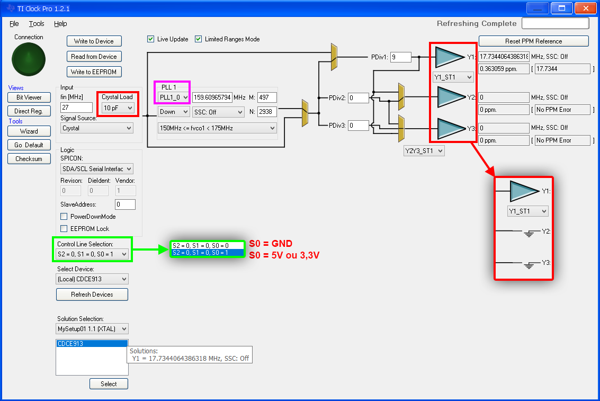Open the PLL1_0 dropdown
Screen dimensions: 600x401
pos(174,97)
